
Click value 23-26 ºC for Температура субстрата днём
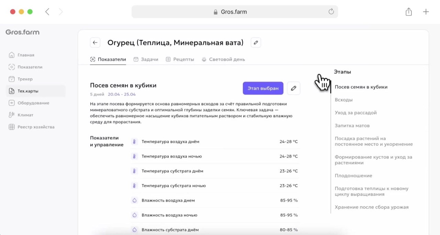pos(289,171)
